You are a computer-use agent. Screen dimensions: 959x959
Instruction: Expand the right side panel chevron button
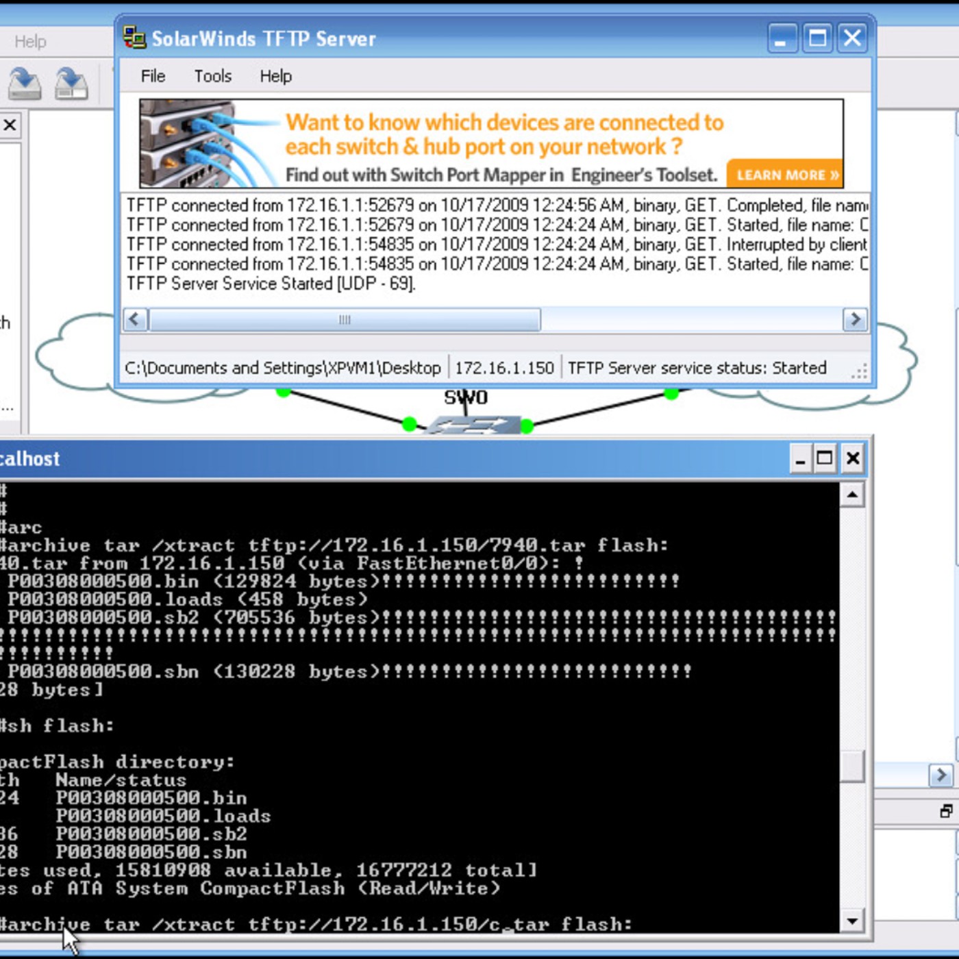[x=941, y=775]
